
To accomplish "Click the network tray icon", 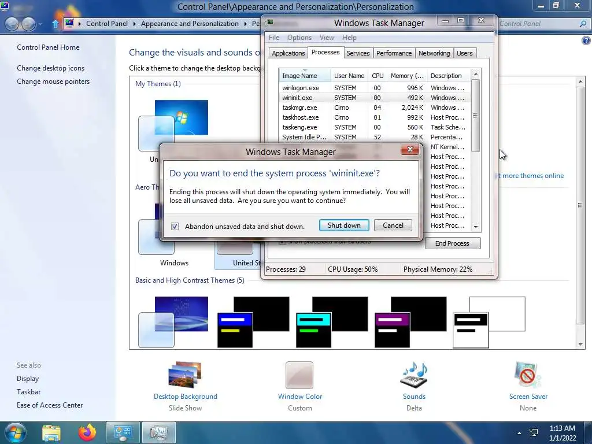I will [534, 432].
